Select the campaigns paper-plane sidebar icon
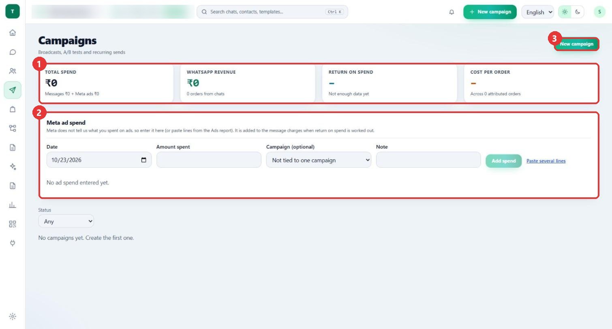 point(13,90)
